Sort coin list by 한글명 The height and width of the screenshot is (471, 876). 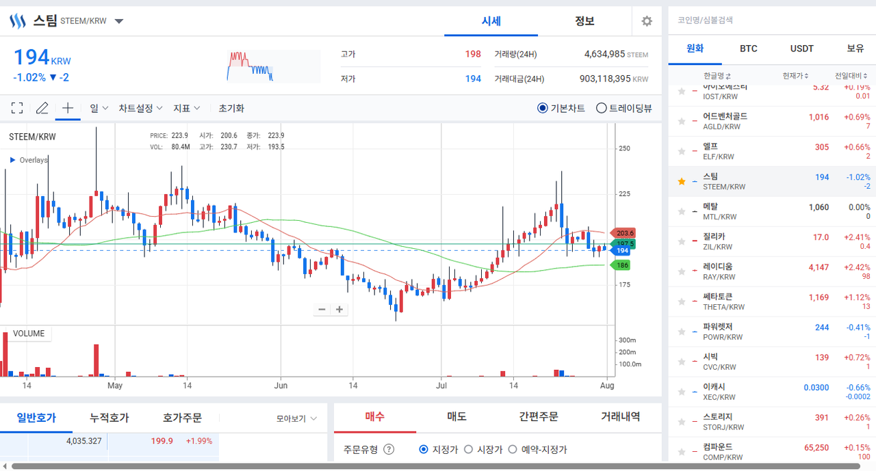click(x=717, y=75)
